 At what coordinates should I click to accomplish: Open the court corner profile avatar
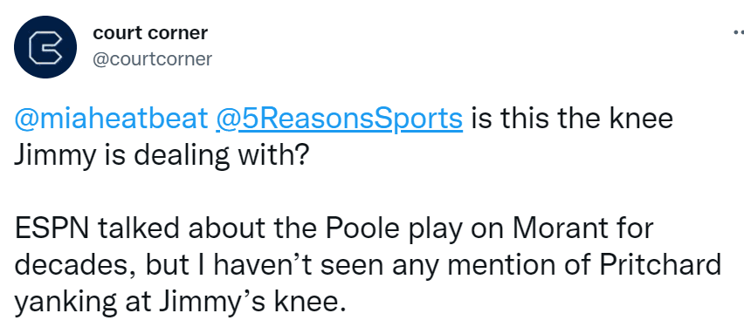[45, 47]
